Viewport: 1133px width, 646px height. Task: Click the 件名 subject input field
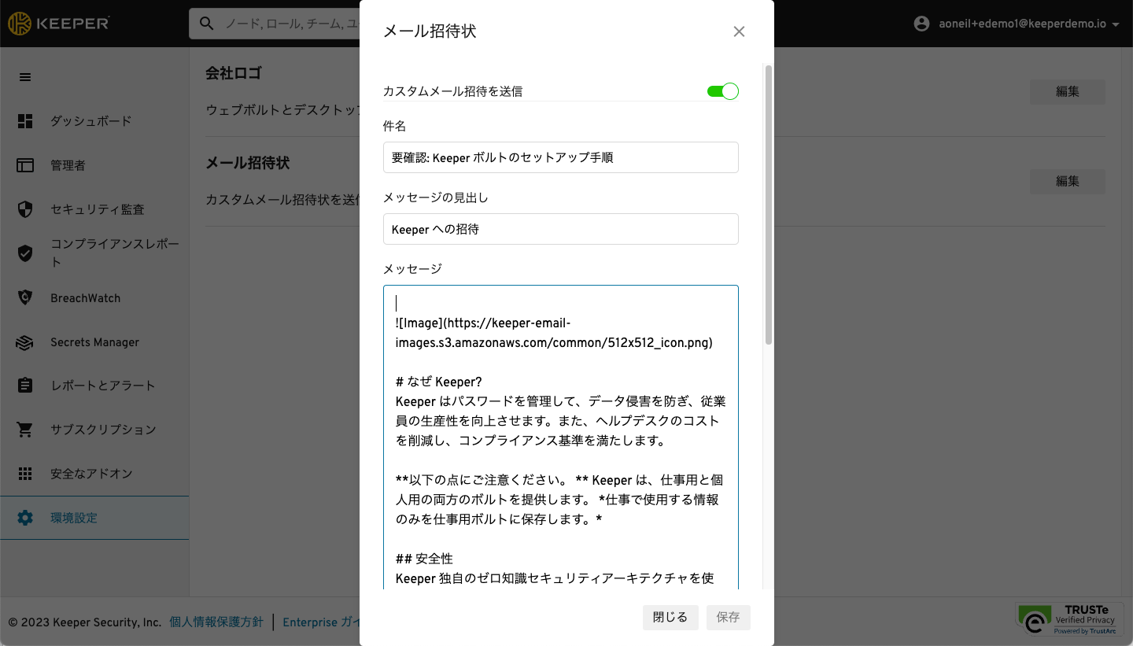[x=560, y=157]
